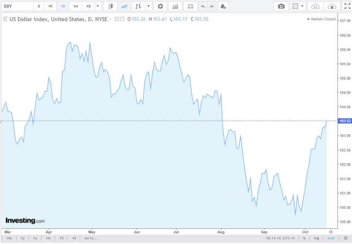Take a chart snapshot with the camera icon
The image size is (352, 244).
(x=281, y=6)
